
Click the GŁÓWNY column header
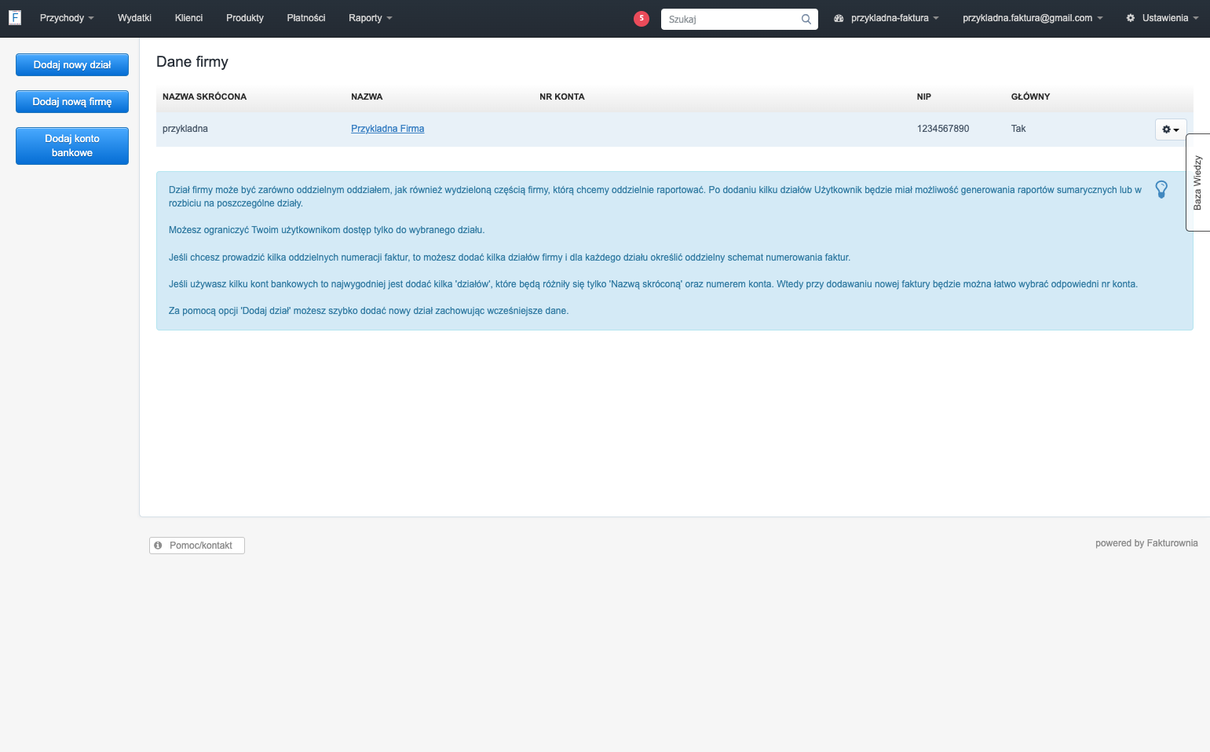point(1030,97)
